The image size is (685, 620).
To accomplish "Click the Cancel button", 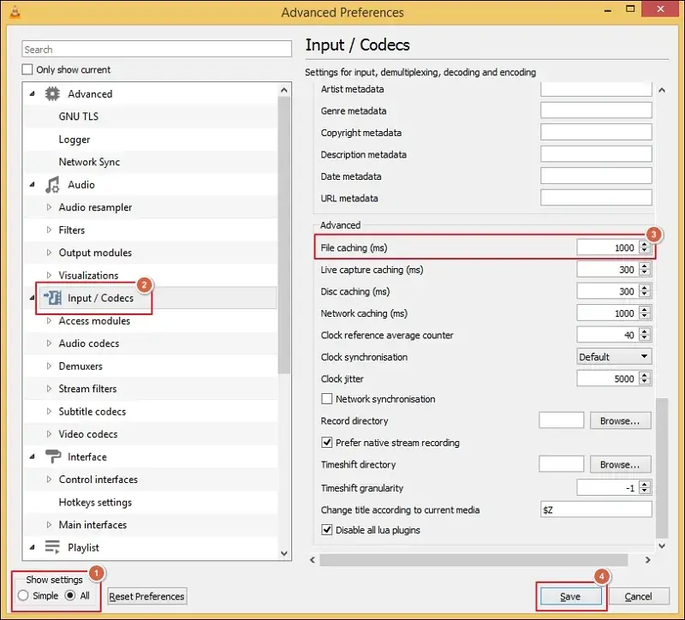I will click(x=638, y=596).
